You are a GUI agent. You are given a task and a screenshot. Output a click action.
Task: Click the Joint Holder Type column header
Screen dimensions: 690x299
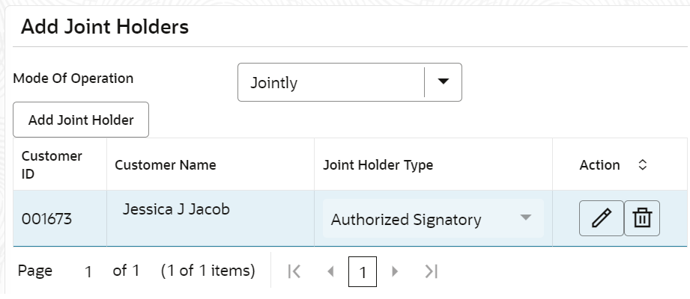pyautogui.click(x=434, y=164)
